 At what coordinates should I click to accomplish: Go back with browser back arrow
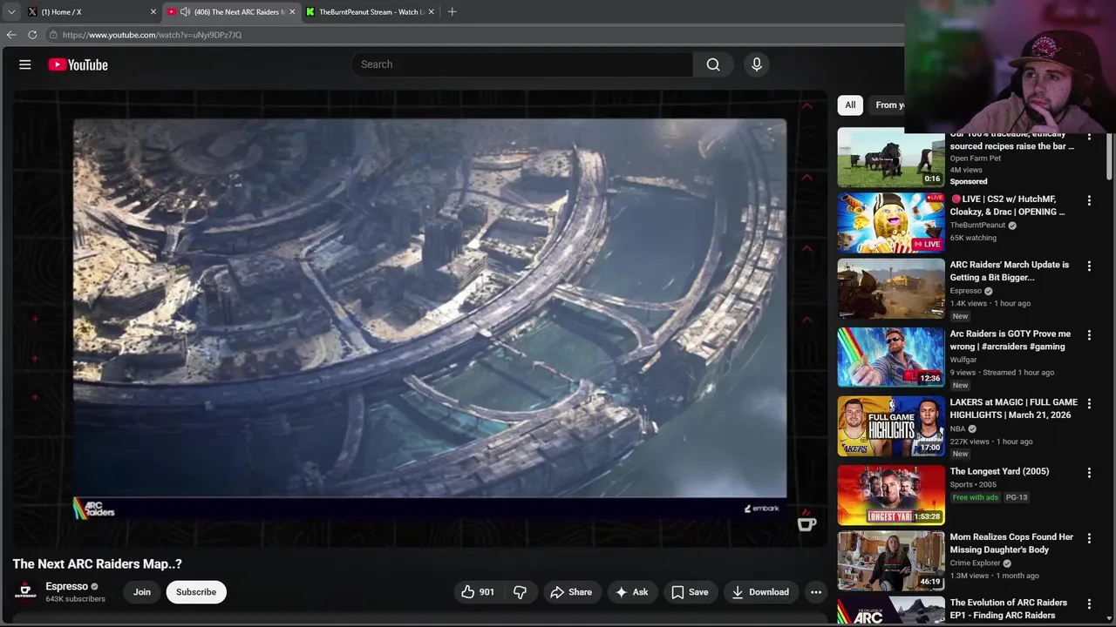coord(11,35)
